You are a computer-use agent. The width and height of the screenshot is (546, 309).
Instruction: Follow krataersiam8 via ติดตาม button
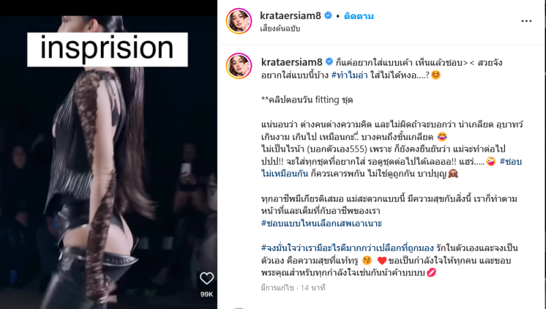[x=359, y=16]
